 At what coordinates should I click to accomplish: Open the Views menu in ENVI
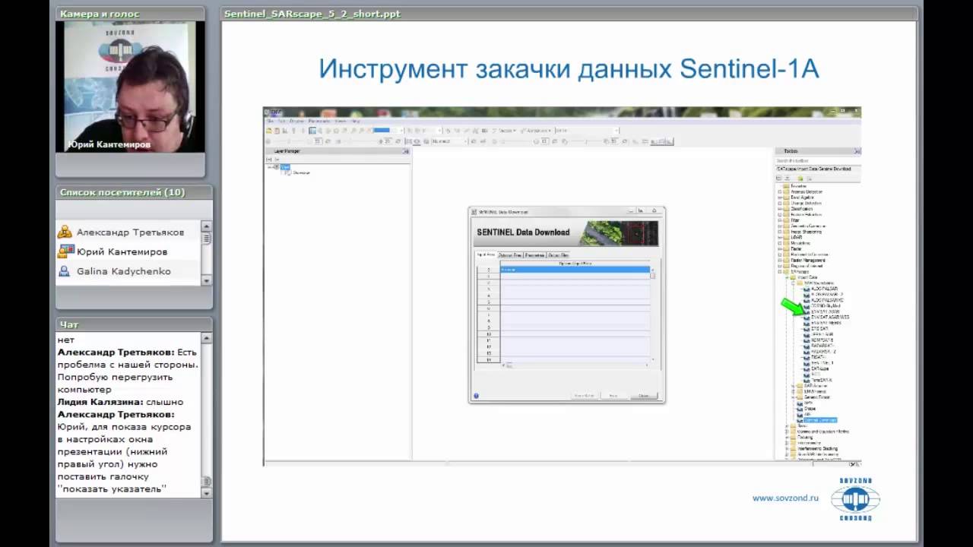pos(341,121)
